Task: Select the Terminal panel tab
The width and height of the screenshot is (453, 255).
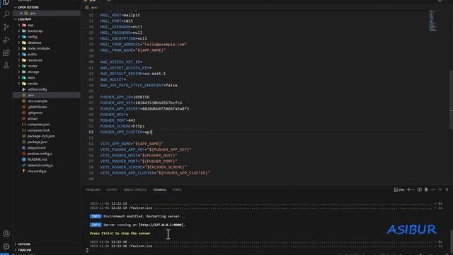Action: pyautogui.click(x=160, y=190)
